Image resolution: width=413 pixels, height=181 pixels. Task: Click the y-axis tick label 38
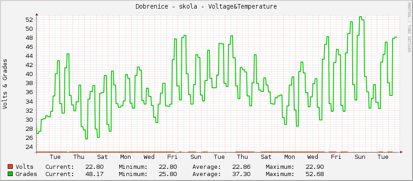coord(29,83)
